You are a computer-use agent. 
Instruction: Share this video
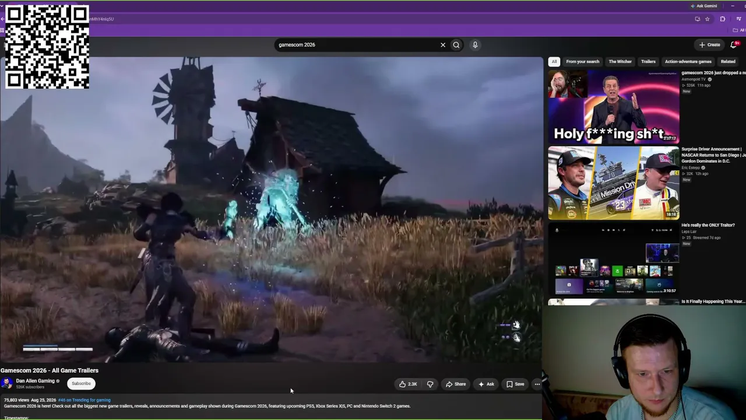coord(456,384)
